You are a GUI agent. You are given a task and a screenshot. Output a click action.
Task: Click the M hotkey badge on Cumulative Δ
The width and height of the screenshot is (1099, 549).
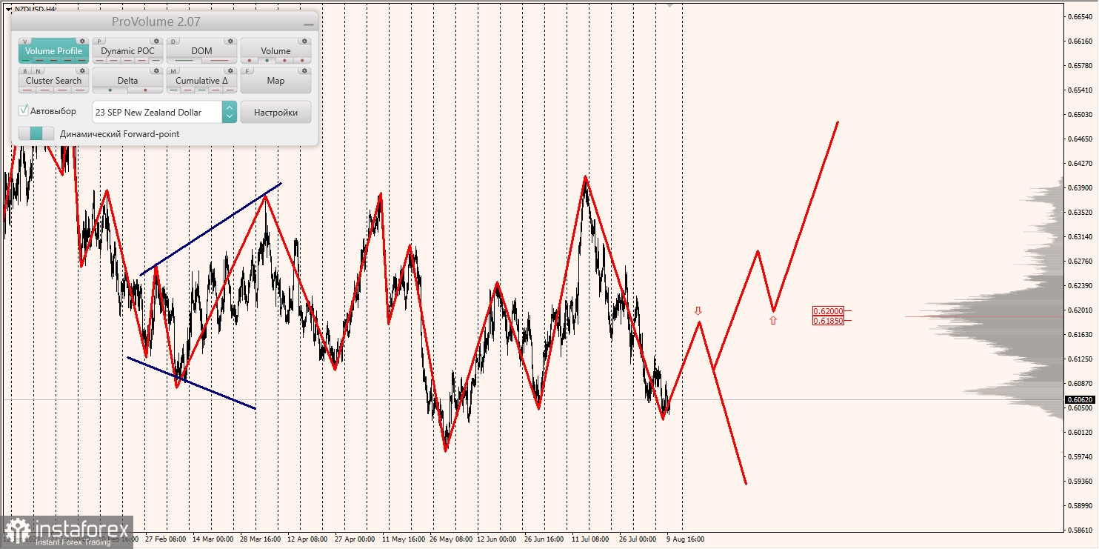[x=173, y=71]
